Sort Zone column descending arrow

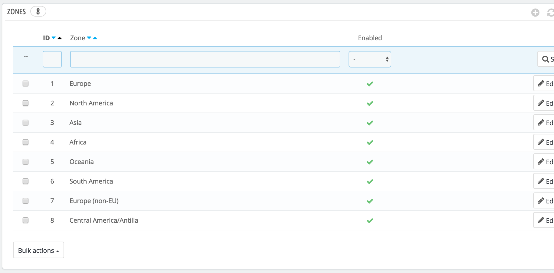pyautogui.click(x=89, y=38)
